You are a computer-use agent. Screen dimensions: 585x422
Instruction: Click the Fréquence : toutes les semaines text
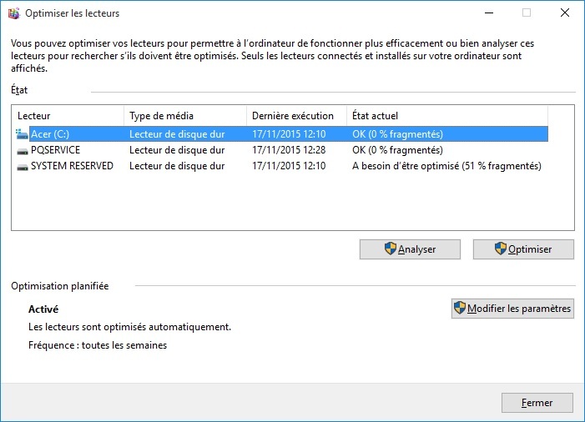click(98, 345)
